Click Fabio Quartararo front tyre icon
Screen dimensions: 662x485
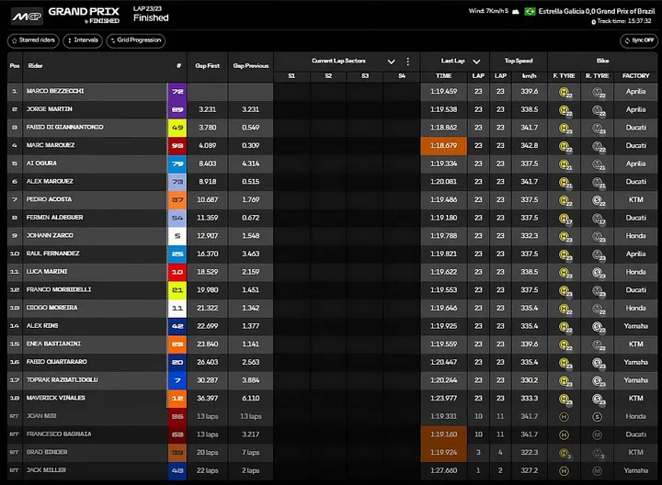coord(565,363)
